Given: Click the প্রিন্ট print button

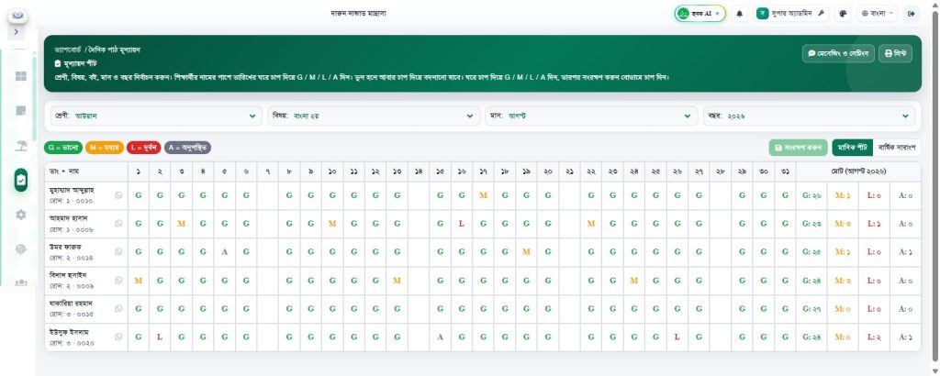Looking at the screenshot, I should [895, 53].
